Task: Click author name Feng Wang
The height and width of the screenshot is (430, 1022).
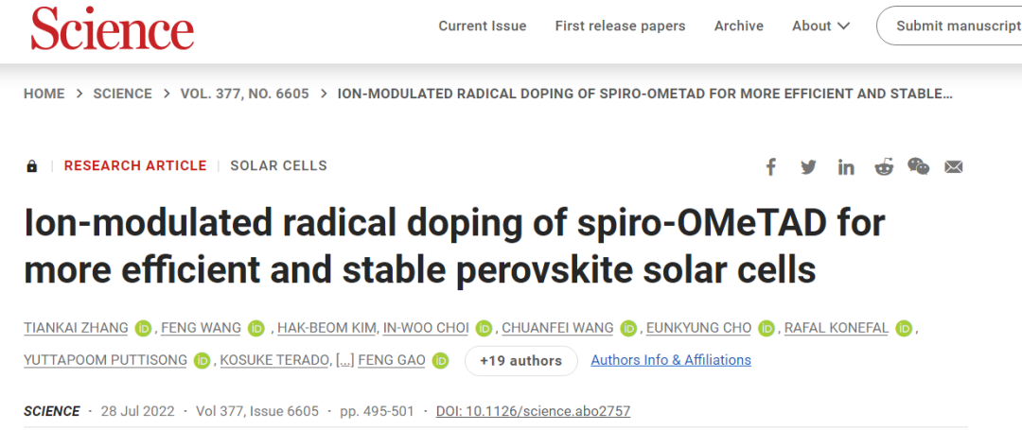Action: 203,328
